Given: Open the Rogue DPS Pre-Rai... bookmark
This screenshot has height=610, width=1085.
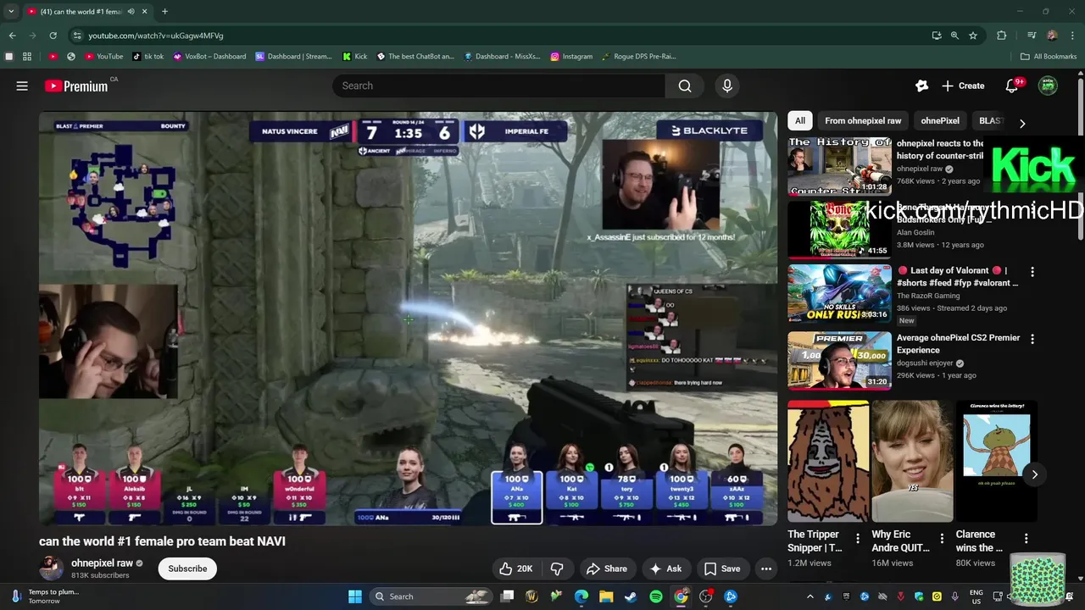Looking at the screenshot, I should 639,57.
